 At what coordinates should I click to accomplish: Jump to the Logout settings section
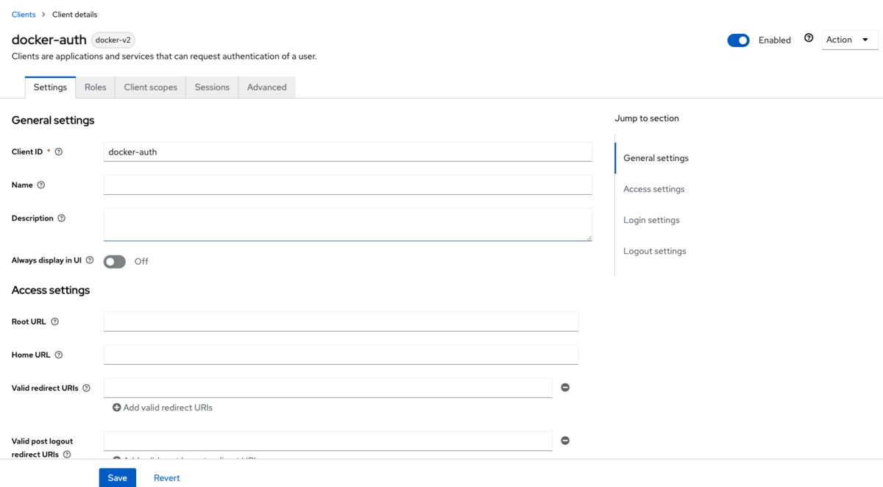click(x=654, y=251)
